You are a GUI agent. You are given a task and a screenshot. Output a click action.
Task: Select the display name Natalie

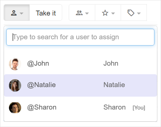pyautogui.click(x=114, y=85)
